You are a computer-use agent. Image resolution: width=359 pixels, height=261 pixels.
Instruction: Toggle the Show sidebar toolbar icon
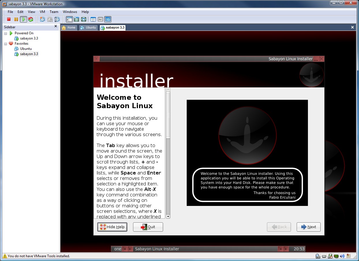tap(69, 19)
